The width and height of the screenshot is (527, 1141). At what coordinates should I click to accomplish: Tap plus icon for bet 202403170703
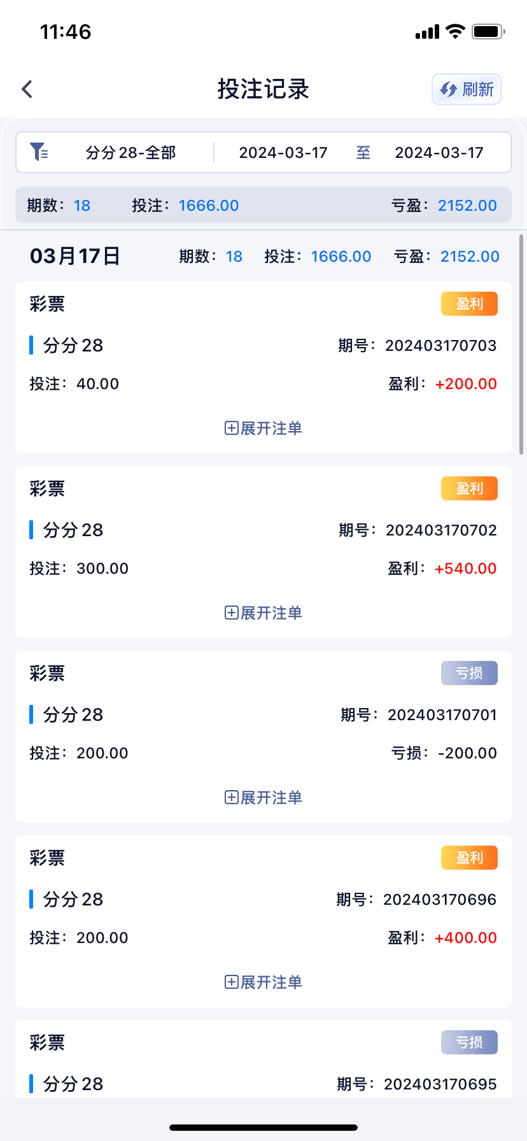point(231,428)
